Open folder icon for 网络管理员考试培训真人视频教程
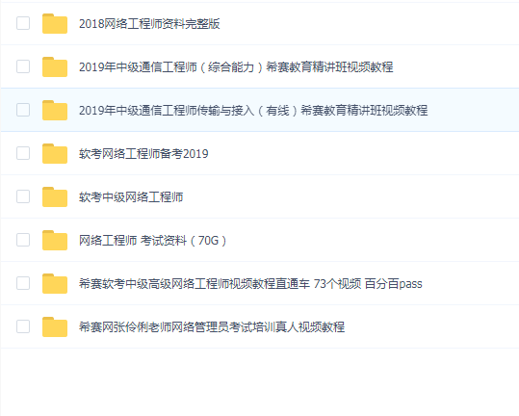The width and height of the screenshot is (519, 416). tap(55, 327)
